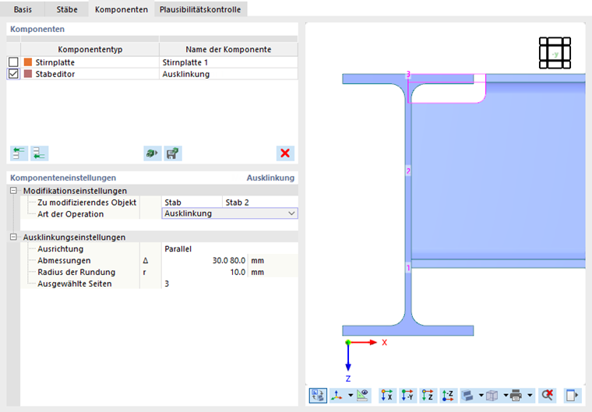Select the Zu modifizierendes Objekt row label

(x=86, y=202)
